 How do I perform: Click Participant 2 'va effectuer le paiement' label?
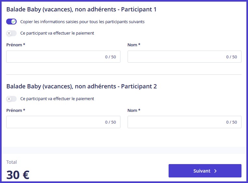[x=57, y=99]
